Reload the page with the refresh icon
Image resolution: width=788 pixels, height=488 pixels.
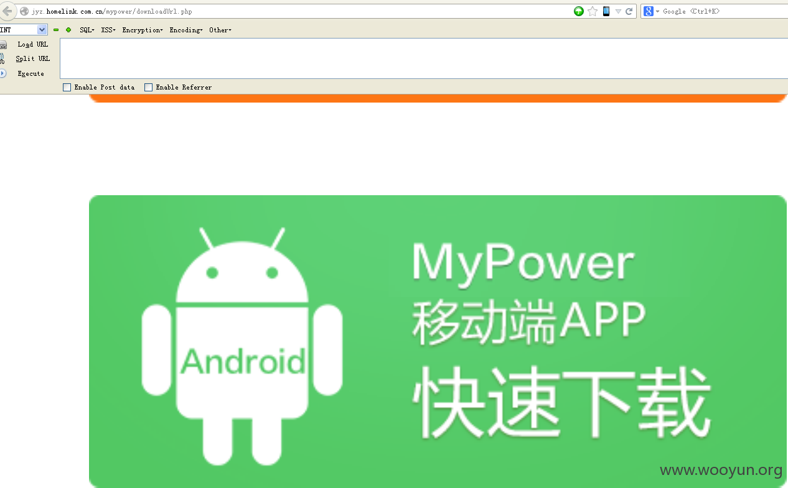tap(629, 11)
